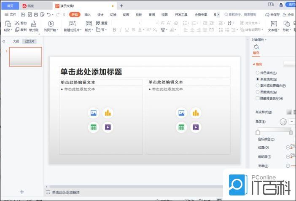The height and width of the screenshot is (201, 296).
Task: Switch to the Insert (插入) tab
Action: click(x=87, y=14)
